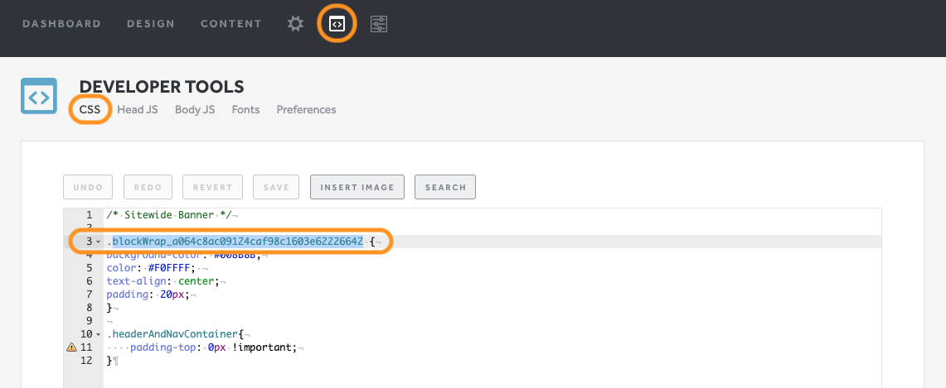Open the Body JS tab

[x=195, y=109]
